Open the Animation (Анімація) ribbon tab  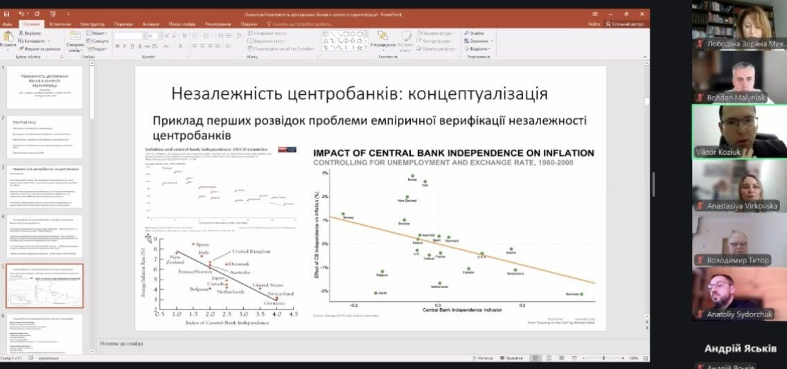(150, 24)
